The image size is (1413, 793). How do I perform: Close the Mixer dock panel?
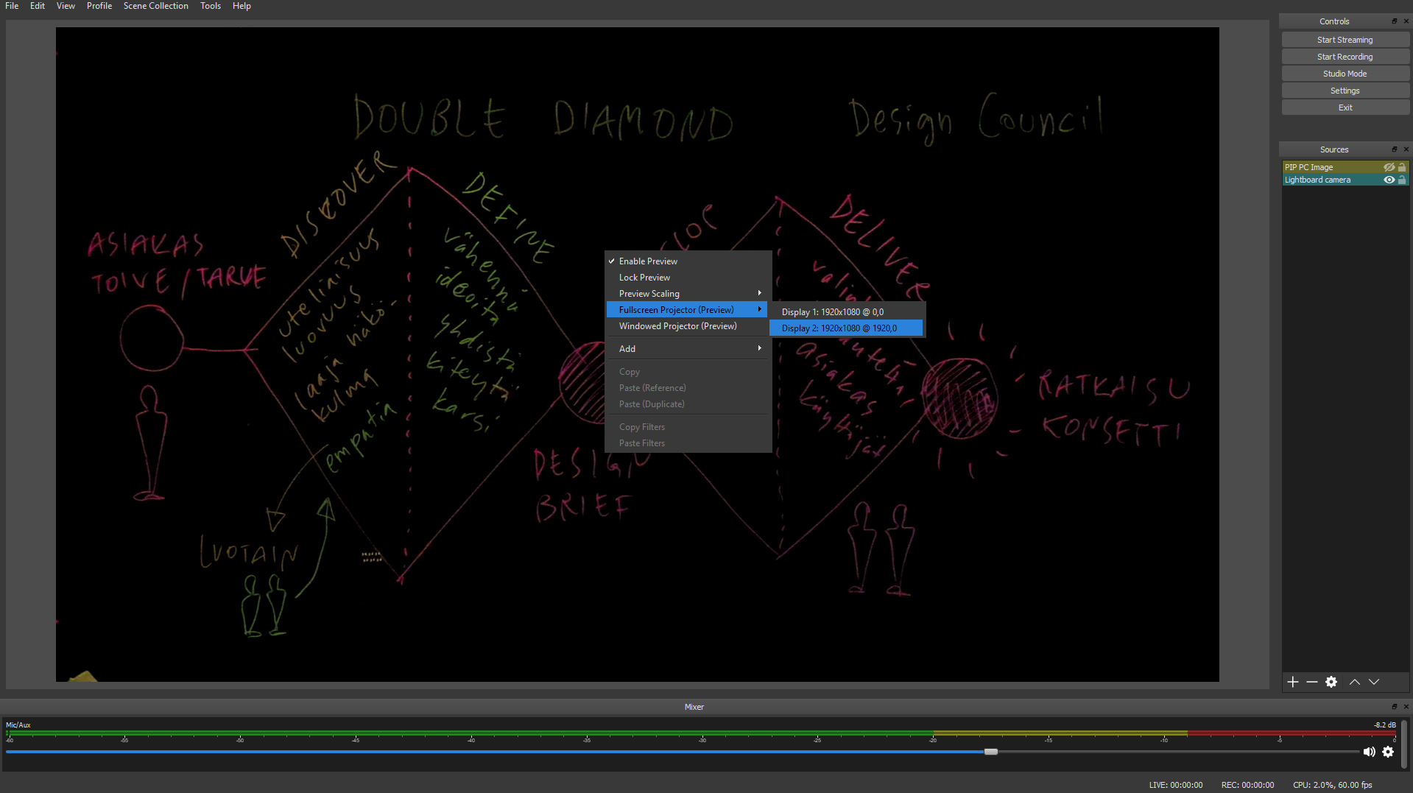click(x=1406, y=707)
